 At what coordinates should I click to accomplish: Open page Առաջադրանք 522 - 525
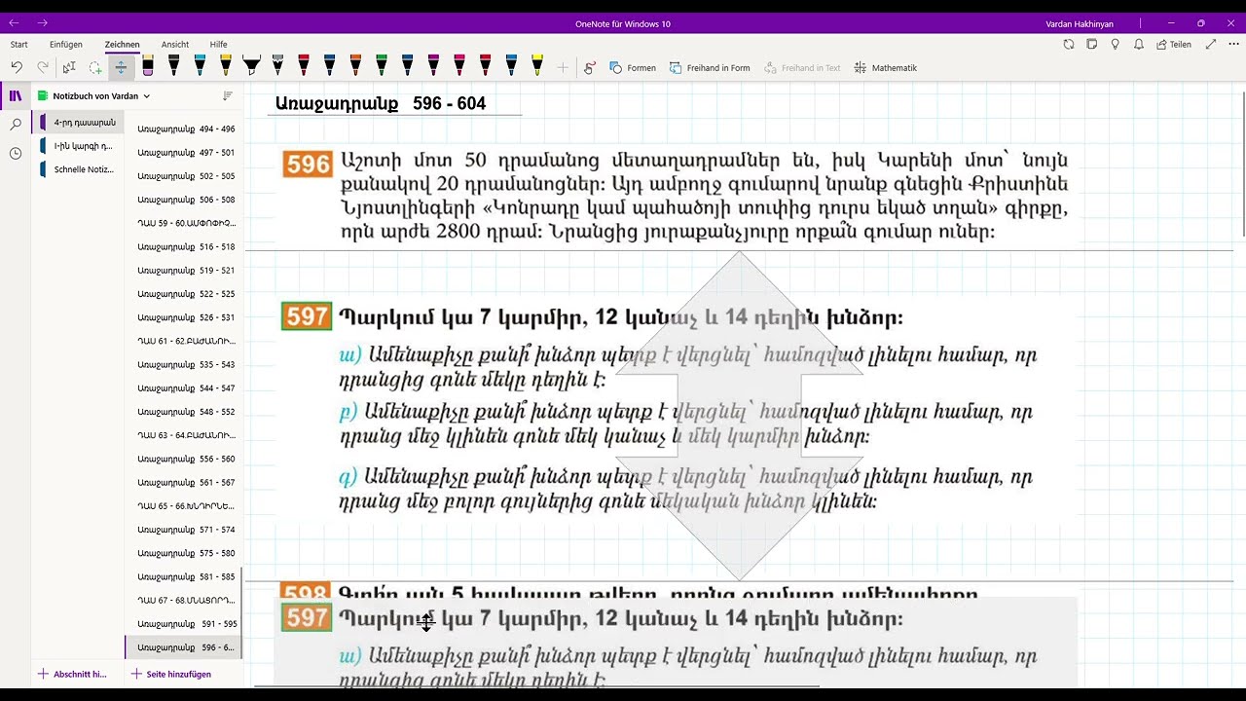click(184, 294)
